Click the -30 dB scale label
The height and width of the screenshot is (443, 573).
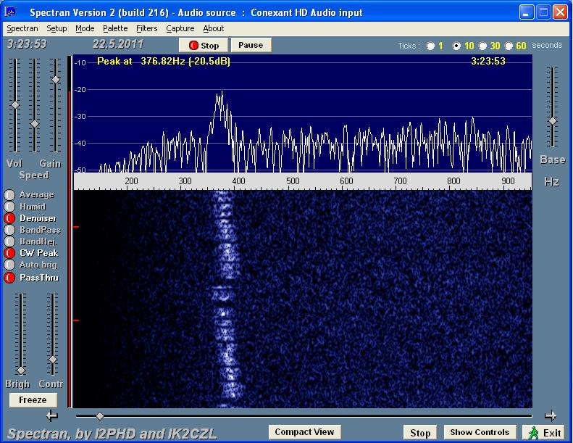[x=80, y=116]
